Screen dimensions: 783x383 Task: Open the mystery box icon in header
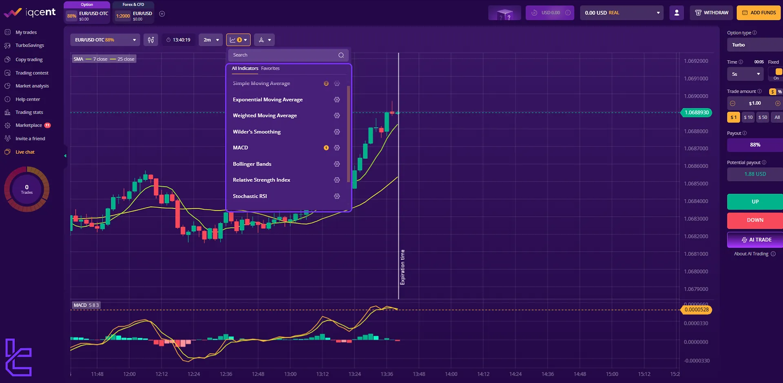click(x=504, y=13)
